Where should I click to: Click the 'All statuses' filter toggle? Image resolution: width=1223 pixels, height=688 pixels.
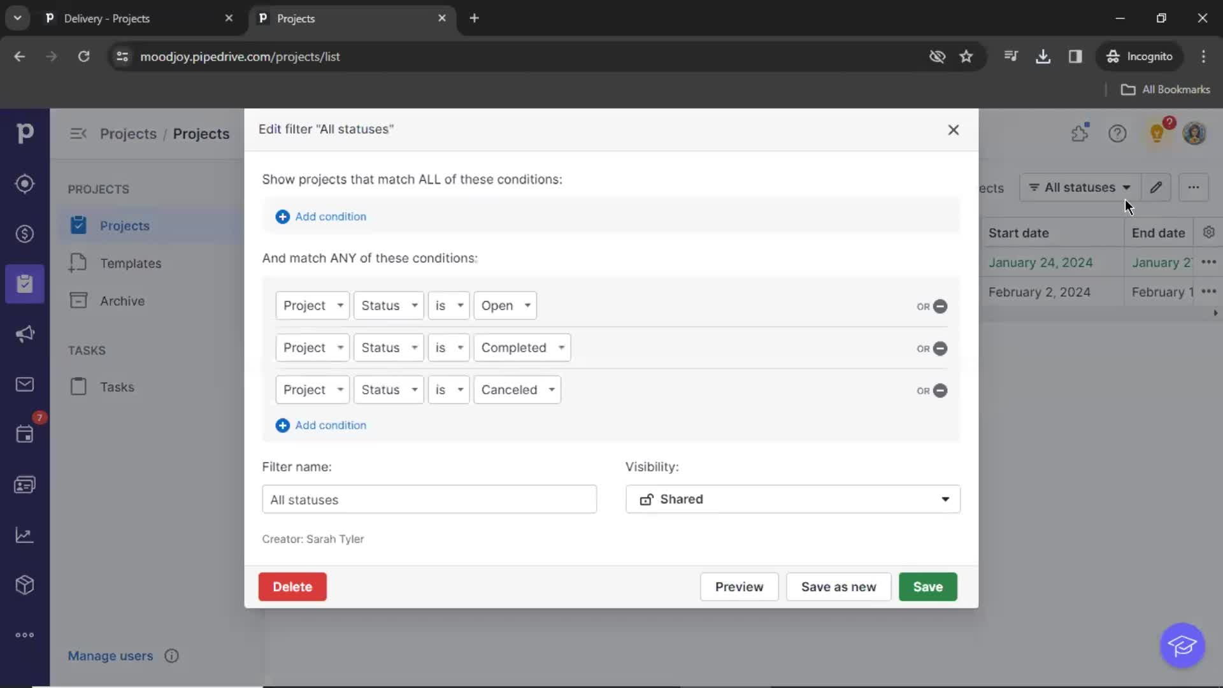click(x=1078, y=187)
